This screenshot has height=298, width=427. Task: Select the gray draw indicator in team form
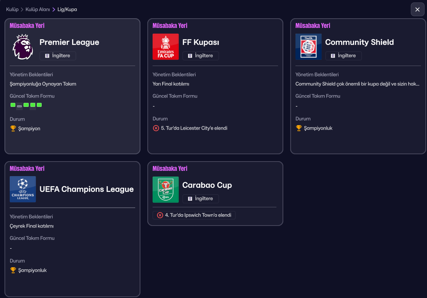coord(19,106)
